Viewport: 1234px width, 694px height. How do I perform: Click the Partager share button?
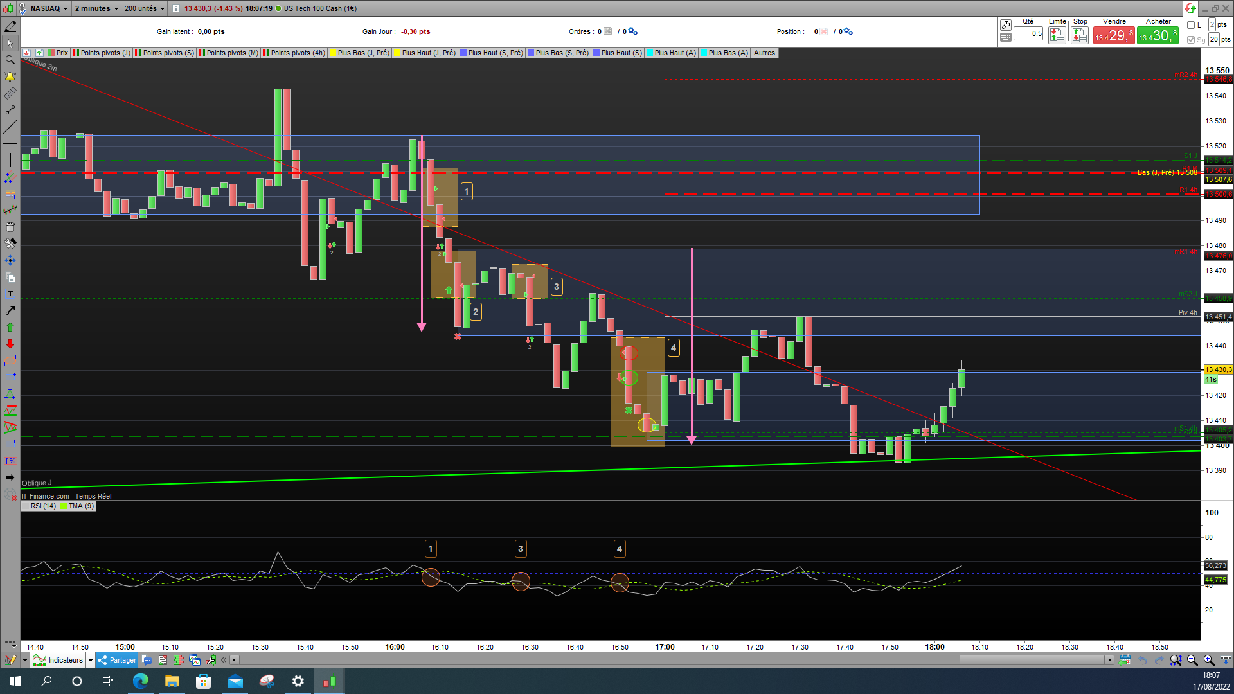(x=117, y=660)
